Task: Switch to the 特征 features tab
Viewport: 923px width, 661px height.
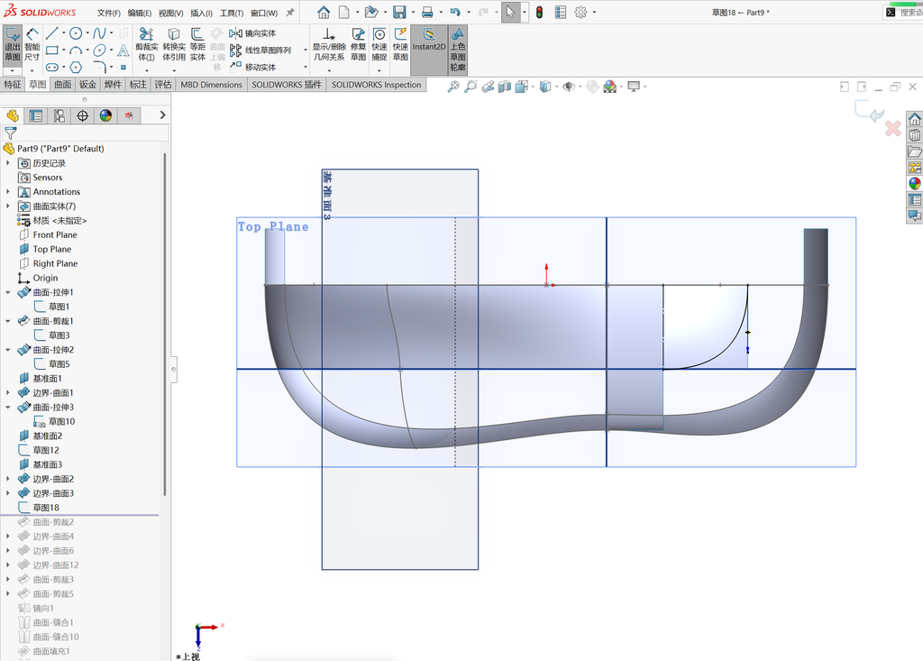Action: tap(13, 85)
